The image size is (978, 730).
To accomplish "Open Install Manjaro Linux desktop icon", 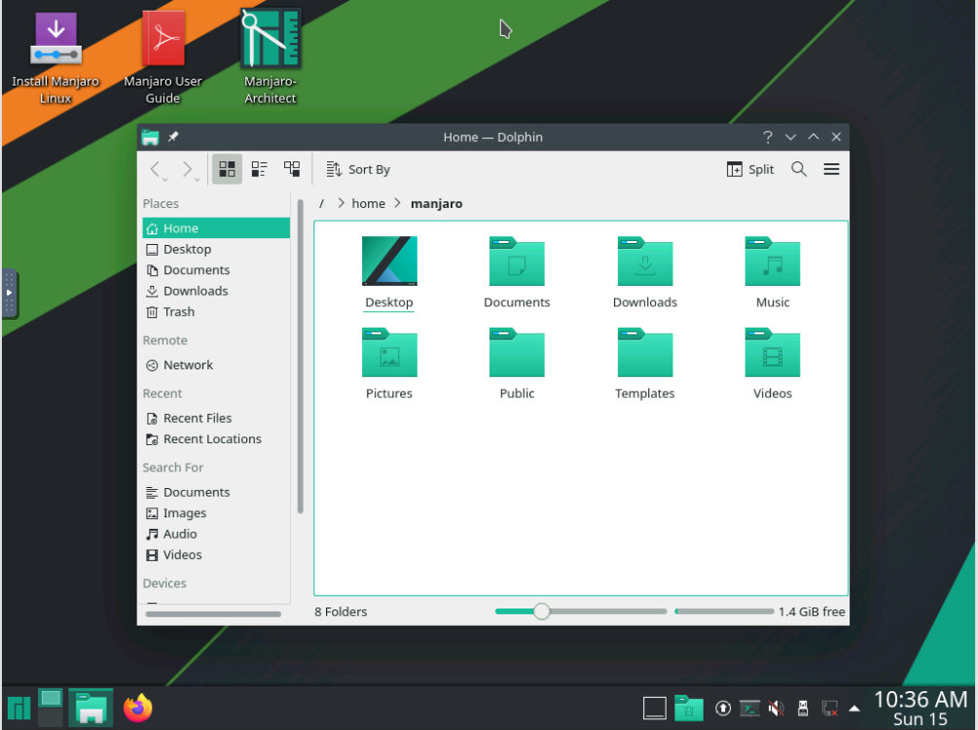I will pyautogui.click(x=55, y=58).
